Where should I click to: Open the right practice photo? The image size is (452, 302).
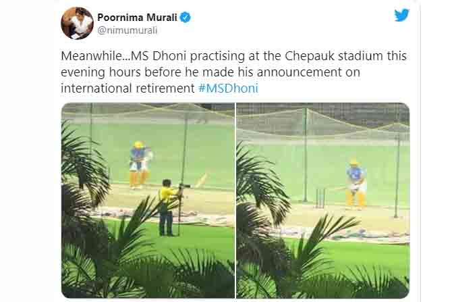tap(323, 200)
